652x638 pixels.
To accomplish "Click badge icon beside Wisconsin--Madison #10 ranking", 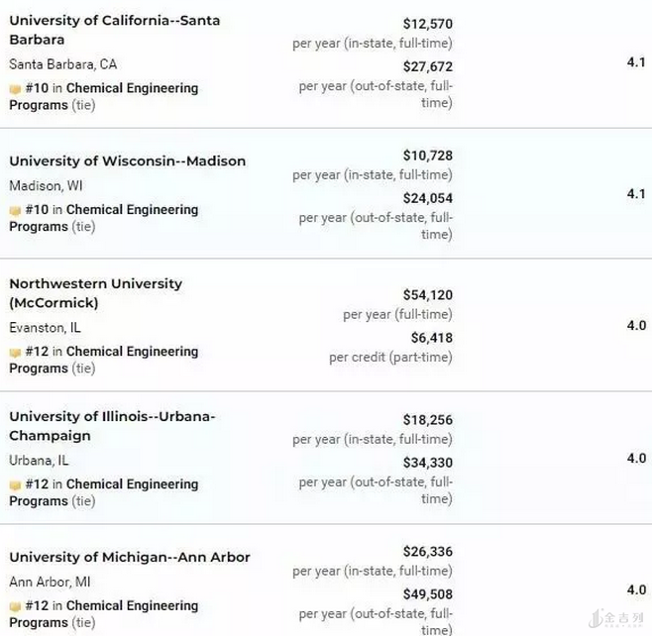I will pyautogui.click(x=15, y=210).
